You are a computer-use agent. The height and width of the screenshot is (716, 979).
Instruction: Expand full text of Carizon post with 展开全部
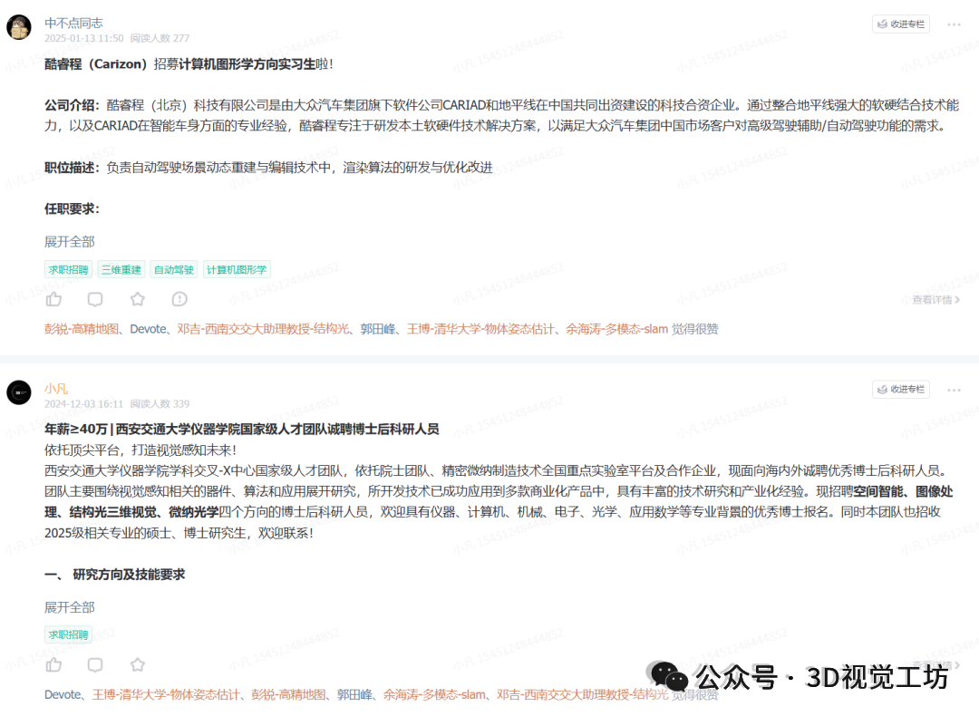(69, 242)
